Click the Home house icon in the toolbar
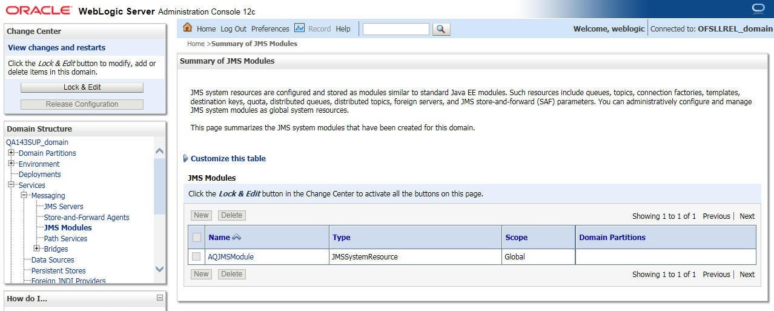 tap(187, 28)
